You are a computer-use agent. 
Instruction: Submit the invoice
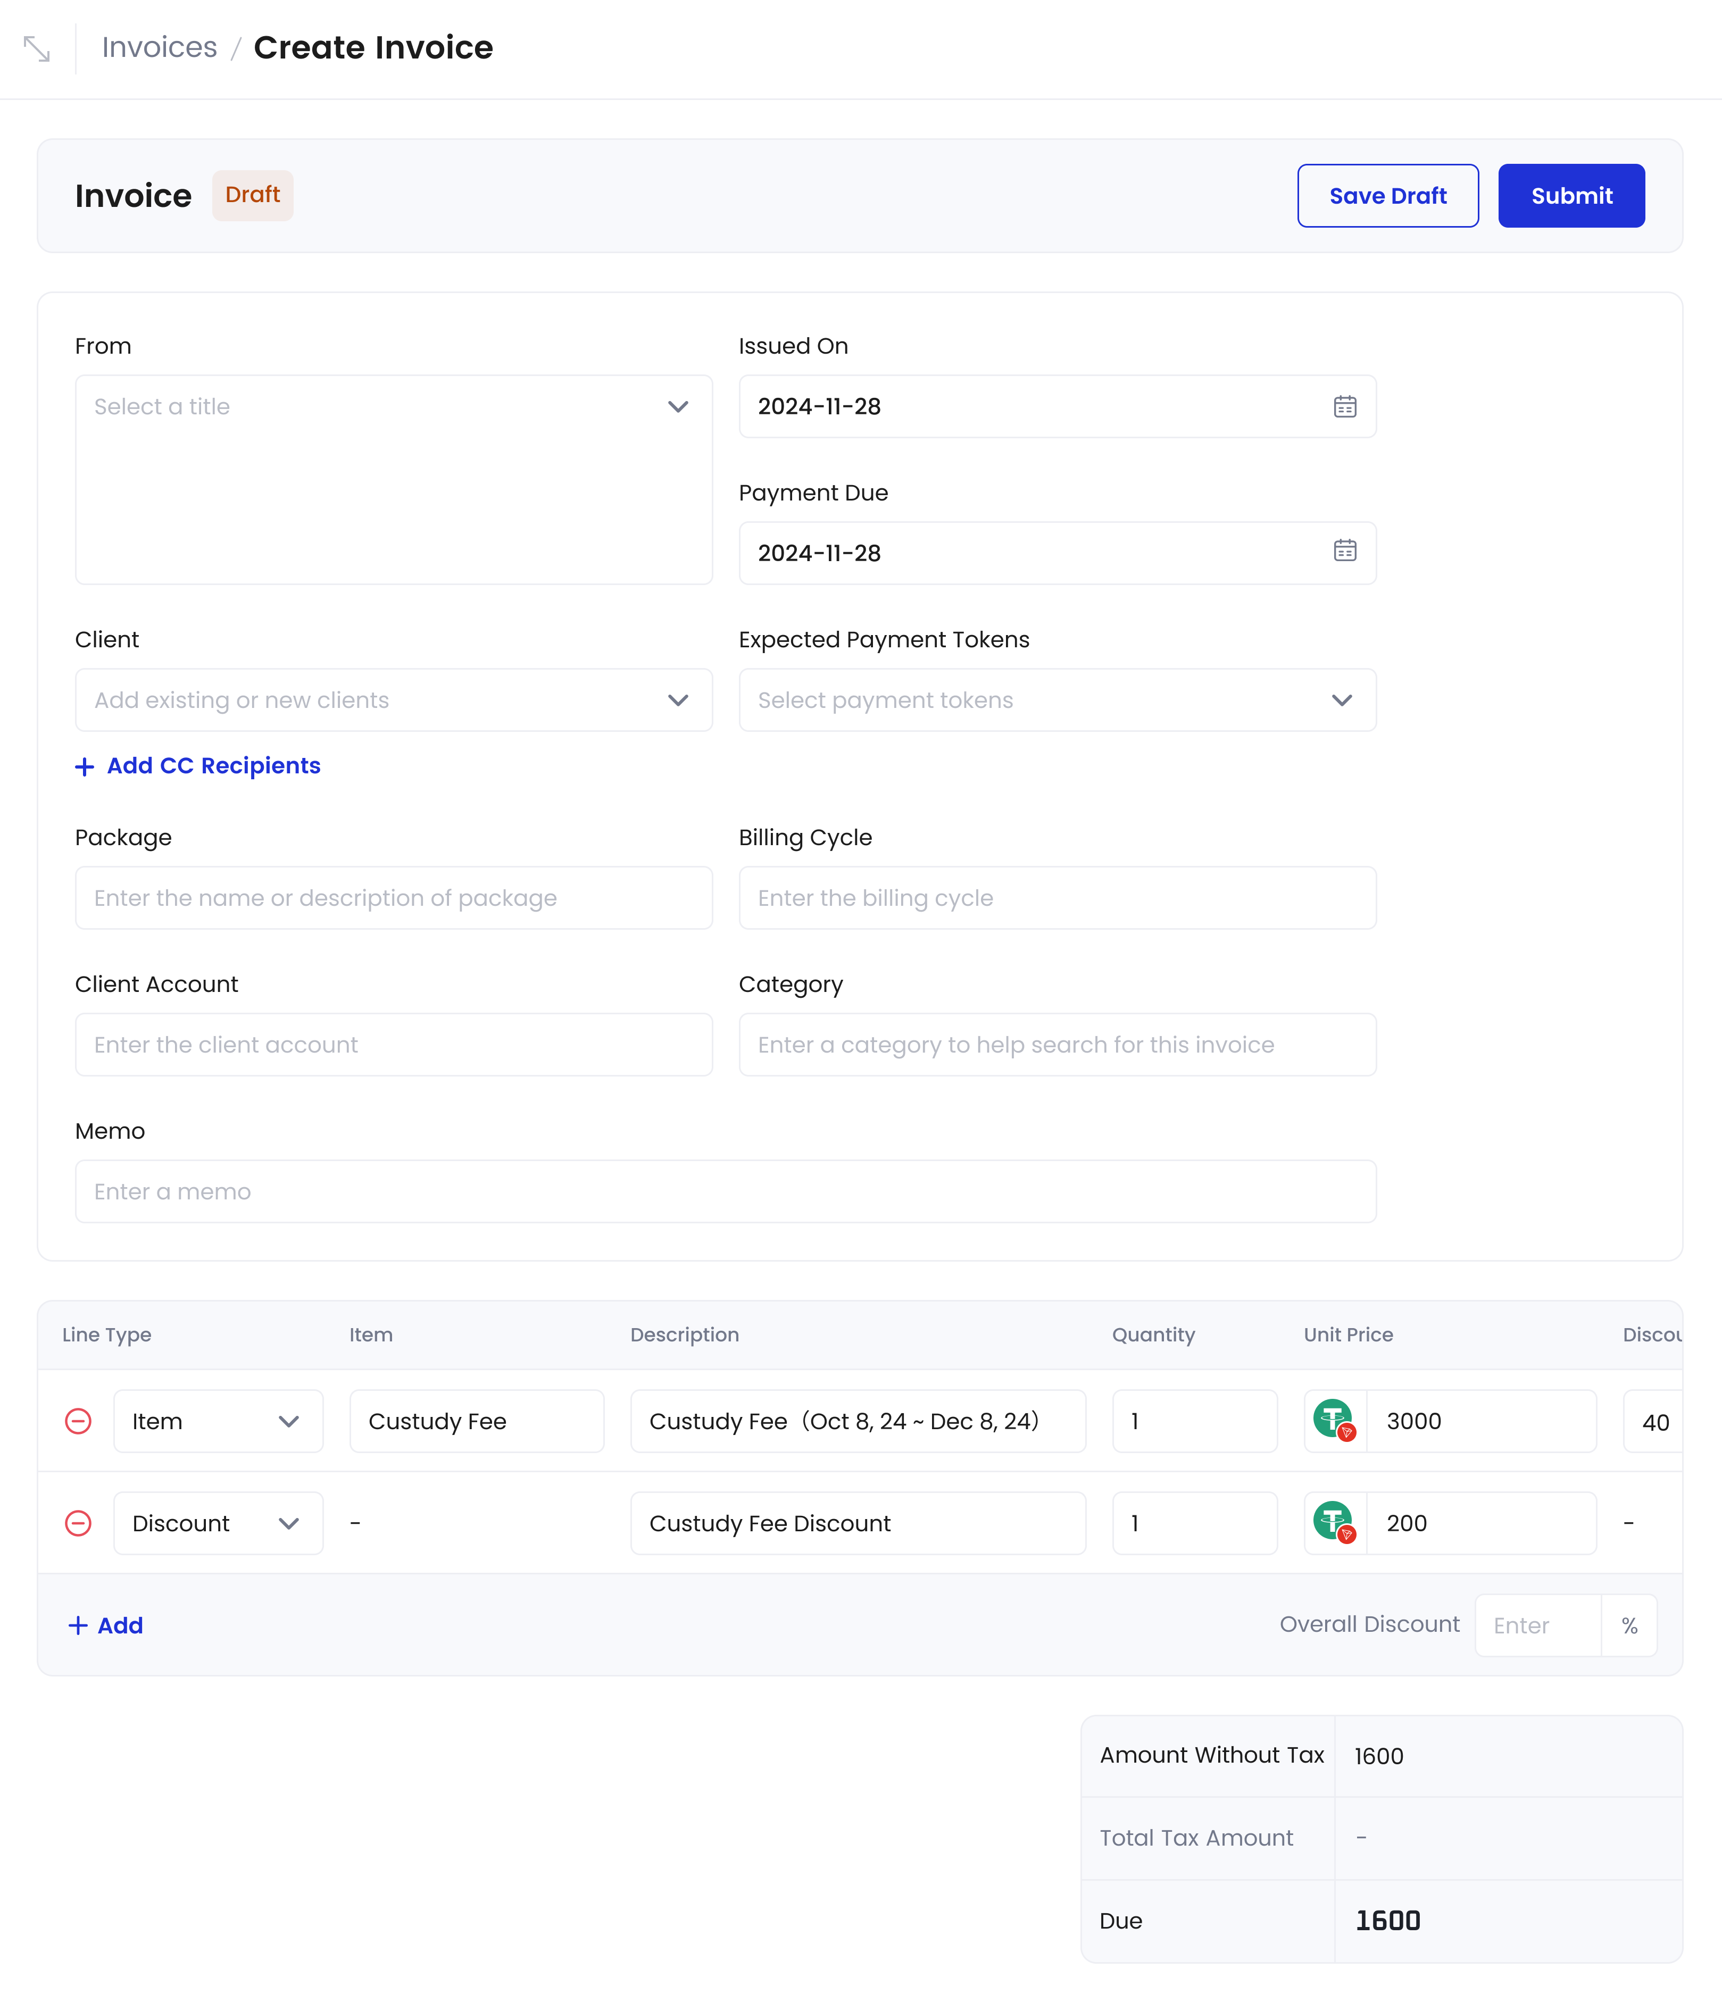1570,195
